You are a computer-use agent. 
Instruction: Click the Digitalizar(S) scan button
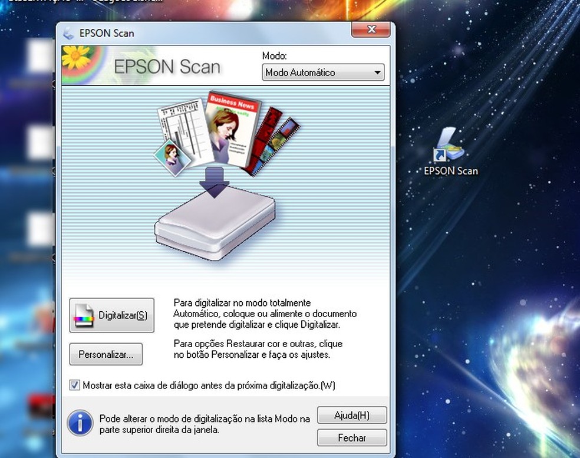[x=112, y=315]
